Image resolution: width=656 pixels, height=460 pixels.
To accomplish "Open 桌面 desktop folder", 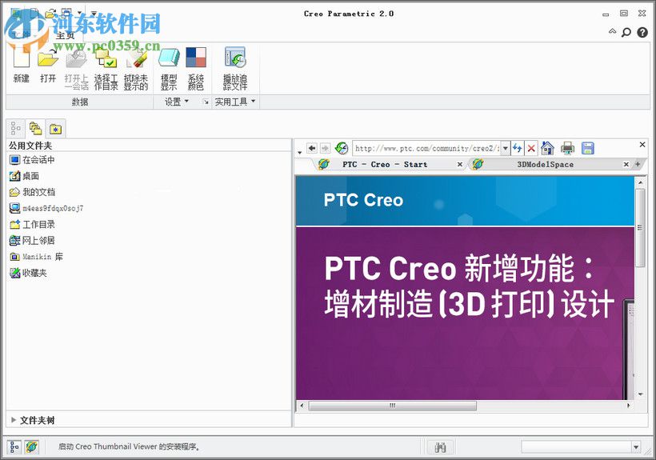I will (x=24, y=176).
